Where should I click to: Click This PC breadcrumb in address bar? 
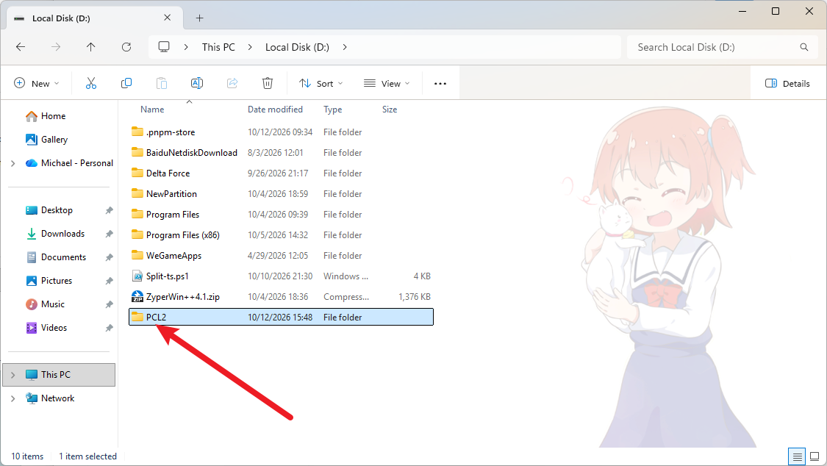218,47
